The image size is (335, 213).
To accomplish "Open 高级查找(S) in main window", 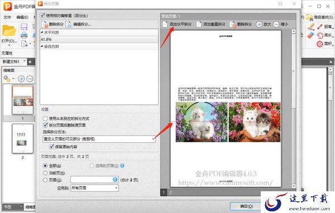I will (x=320, y=17).
